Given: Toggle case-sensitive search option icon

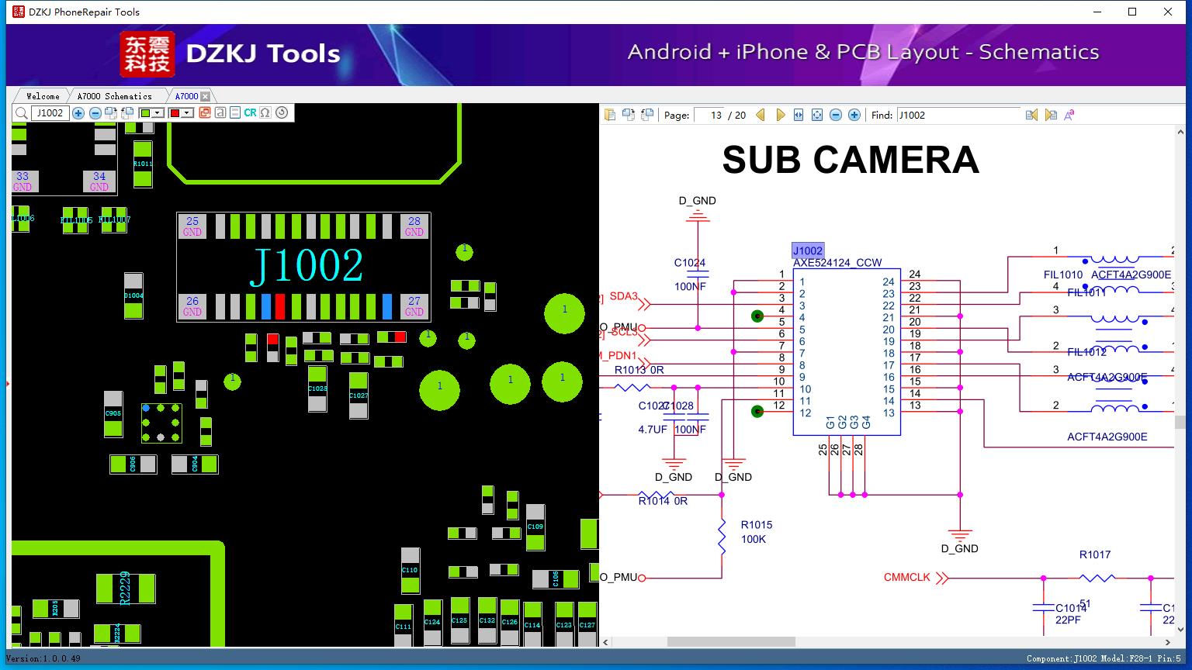Looking at the screenshot, I should tap(1069, 115).
